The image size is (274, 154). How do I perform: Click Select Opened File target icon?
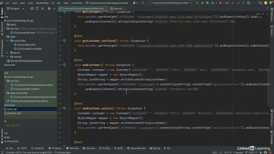click(32, 9)
